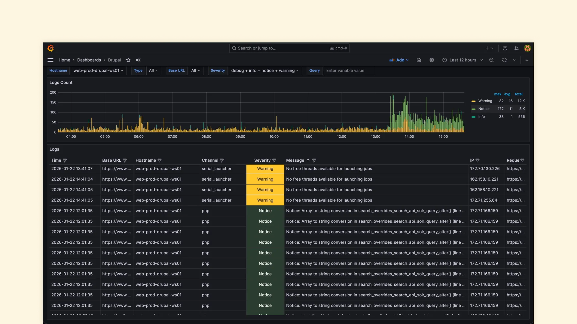Image resolution: width=577 pixels, height=324 pixels.
Task: Share the Drupal dashboard
Action: tap(138, 60)
